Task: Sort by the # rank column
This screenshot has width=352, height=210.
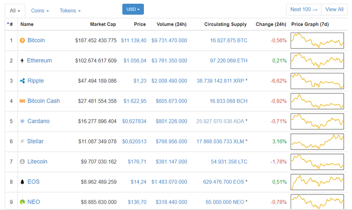Action: pyautogui.click(x=10, y=24)
